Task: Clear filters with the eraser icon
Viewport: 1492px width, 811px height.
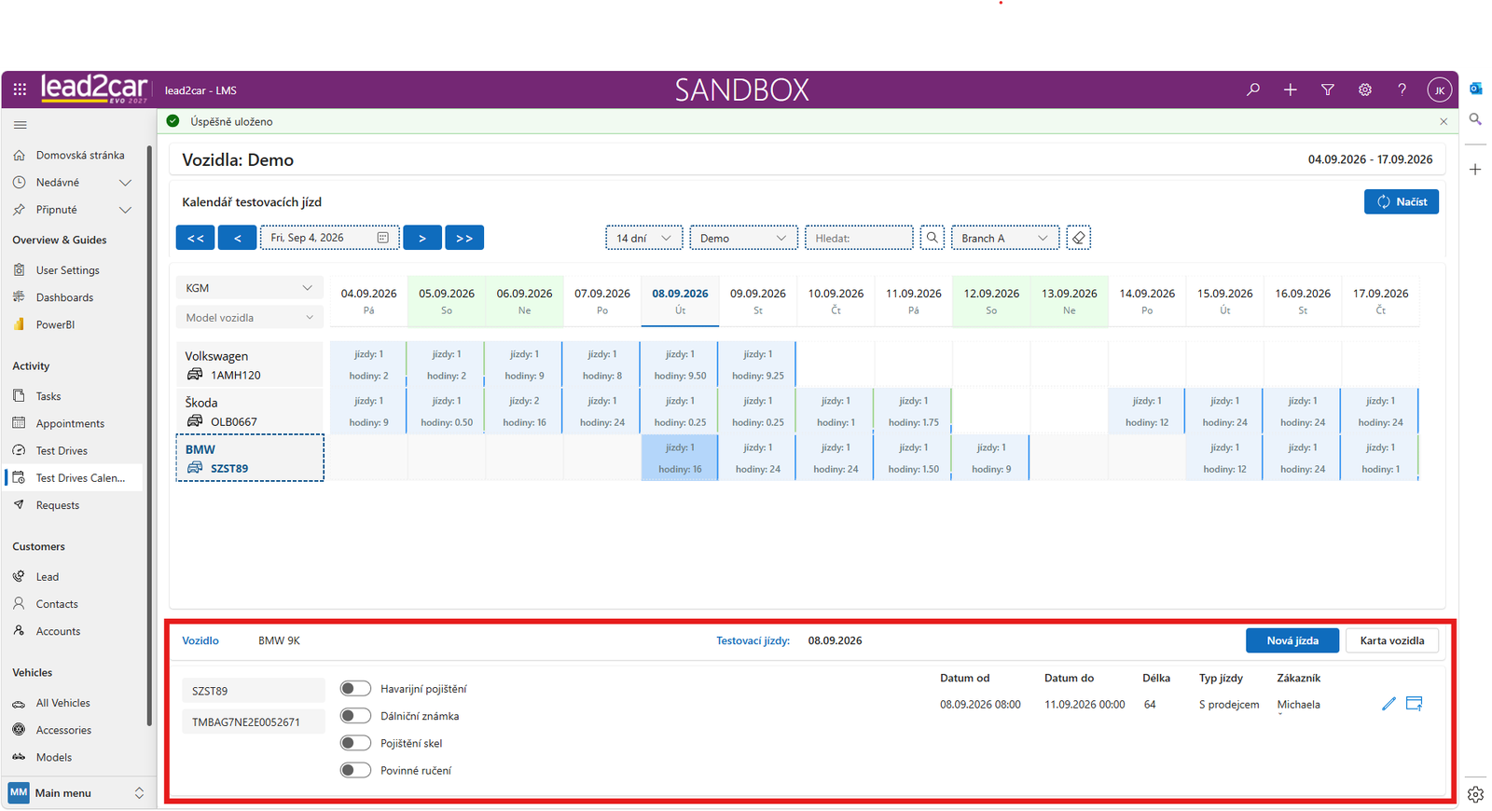Action: pos(1079,238)
